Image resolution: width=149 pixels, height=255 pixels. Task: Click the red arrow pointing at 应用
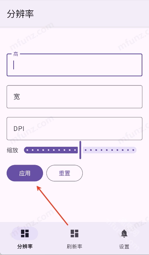[x=52, y=206]
